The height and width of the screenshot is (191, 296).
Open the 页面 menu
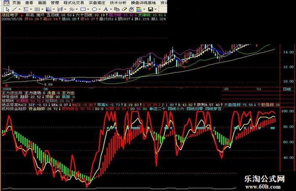pyautogui.click(x=16, y=3)
